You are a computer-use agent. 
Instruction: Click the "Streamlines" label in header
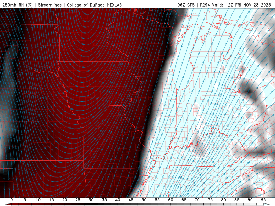pyautogui.click(x=50, y=5)
